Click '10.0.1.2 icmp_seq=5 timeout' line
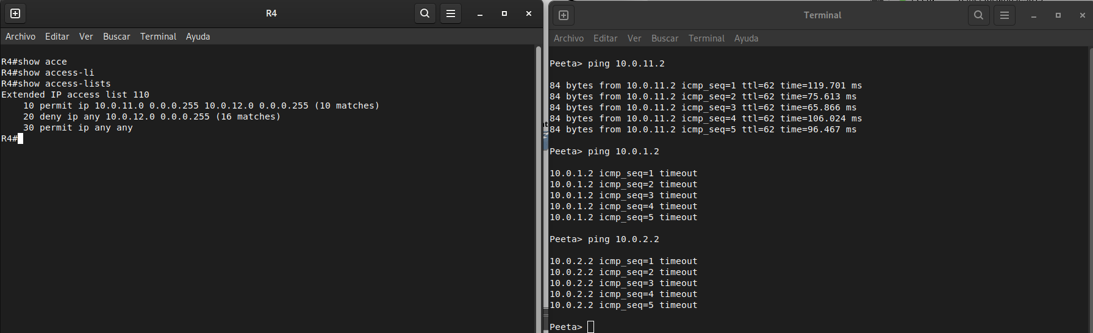This screenshot has width=1093, height=333. [623, 217]
